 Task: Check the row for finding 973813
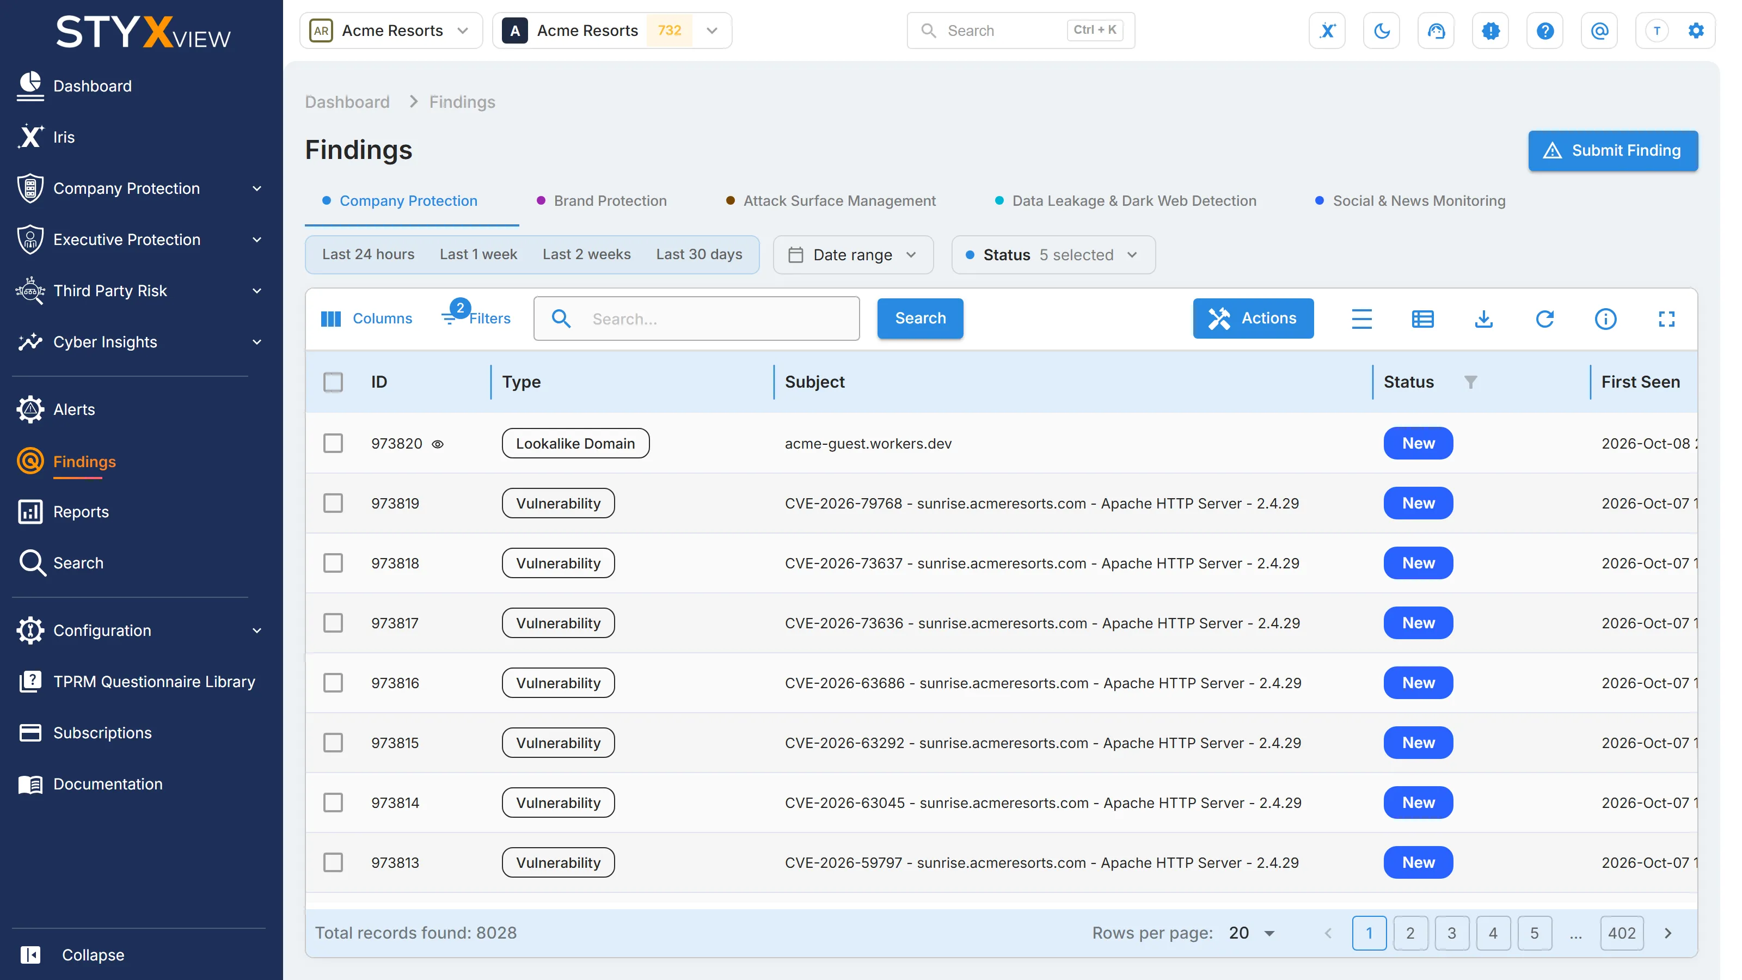point(333,863)
